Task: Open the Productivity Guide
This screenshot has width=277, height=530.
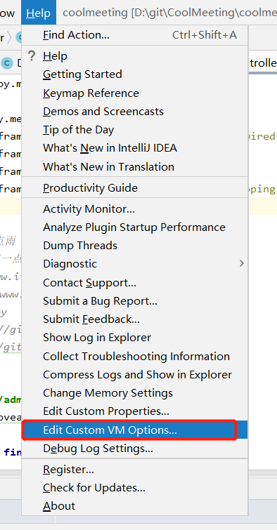Action: click(135, 187)
